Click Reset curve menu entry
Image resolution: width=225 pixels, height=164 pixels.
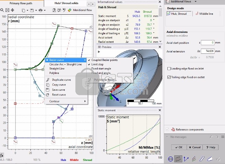click(x=66, y=95)
